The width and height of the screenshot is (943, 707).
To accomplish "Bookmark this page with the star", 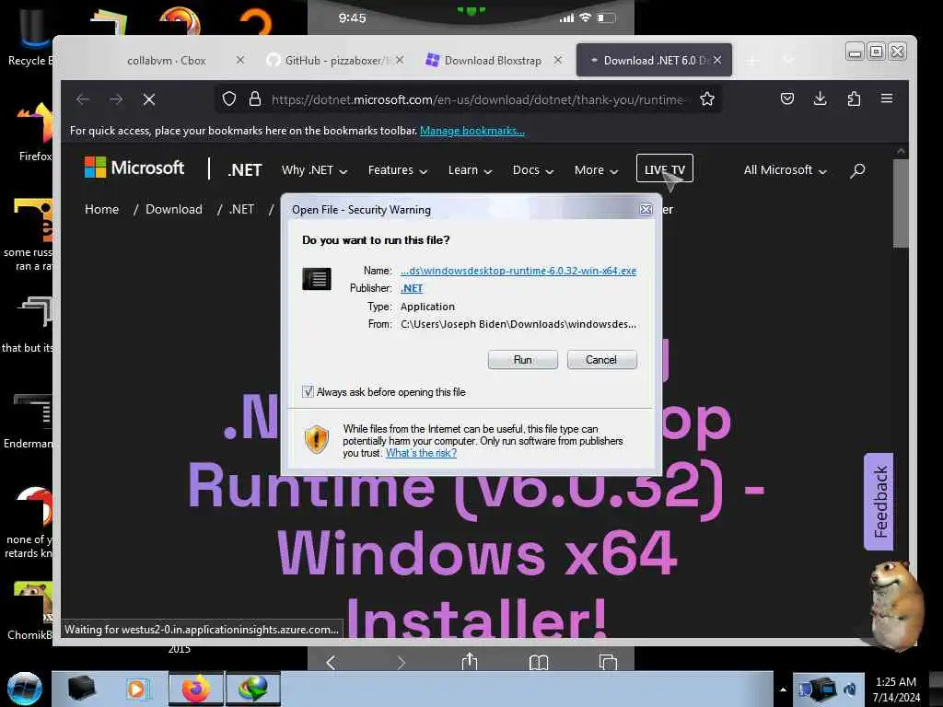I will pos(707,99).
